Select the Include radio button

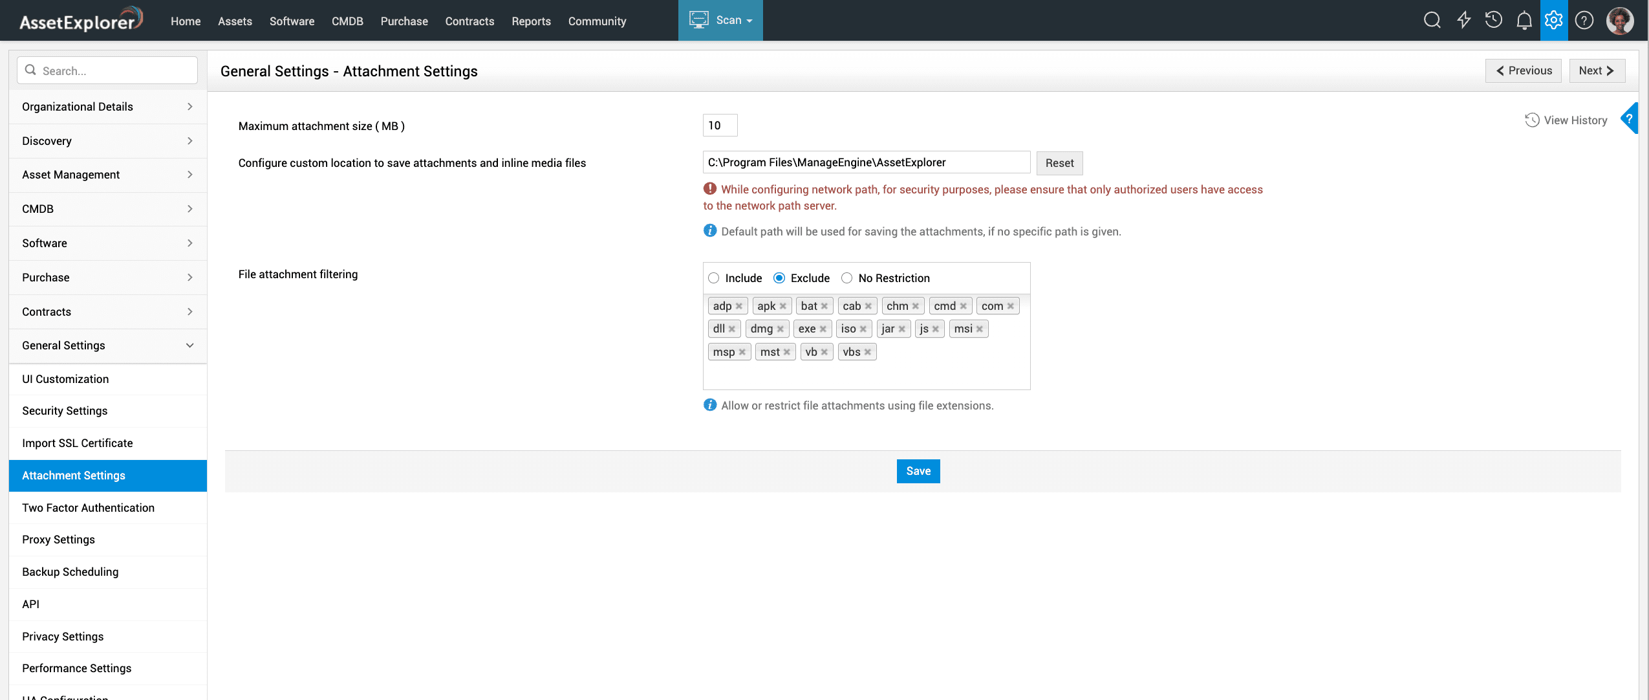(713, 278)
